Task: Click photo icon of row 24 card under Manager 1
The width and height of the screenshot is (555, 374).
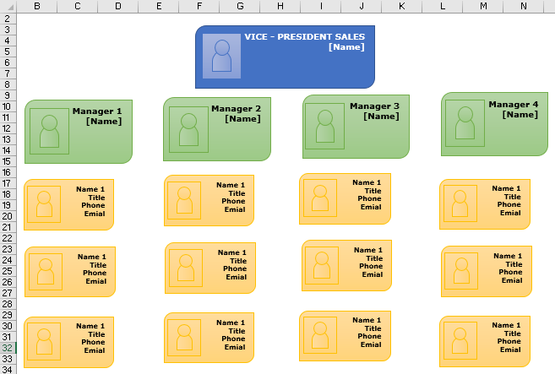Action: click(46, 272)
